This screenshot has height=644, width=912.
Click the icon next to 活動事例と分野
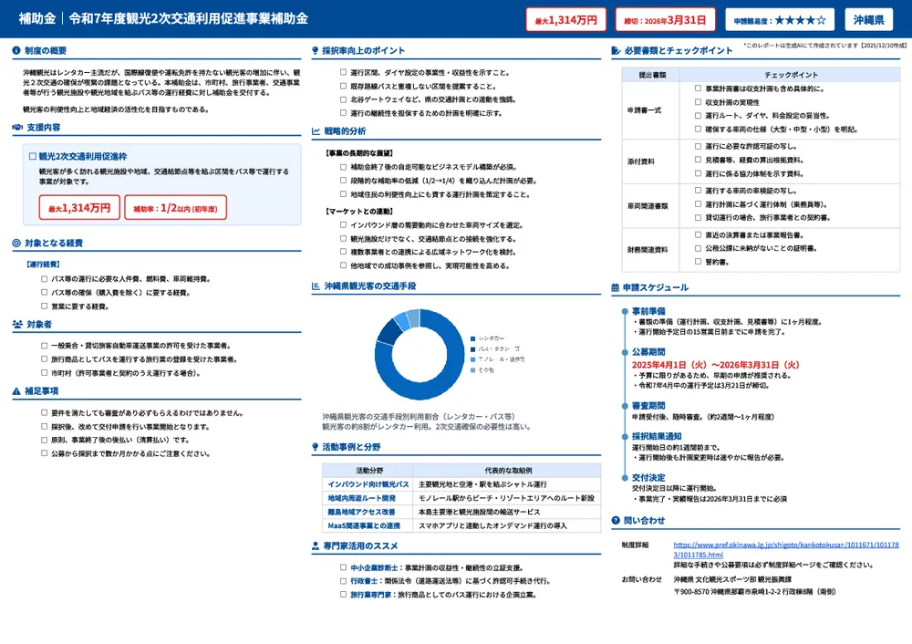(315, 447)
